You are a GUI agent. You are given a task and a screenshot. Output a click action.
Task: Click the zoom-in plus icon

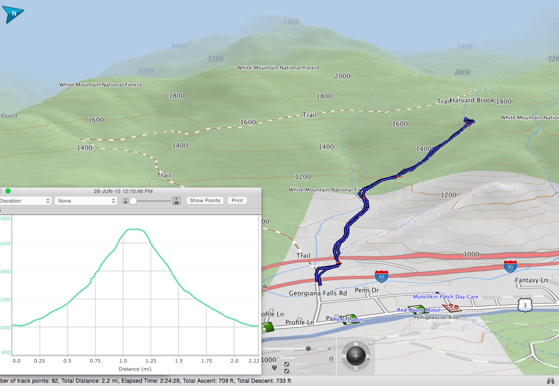(329, 349)
